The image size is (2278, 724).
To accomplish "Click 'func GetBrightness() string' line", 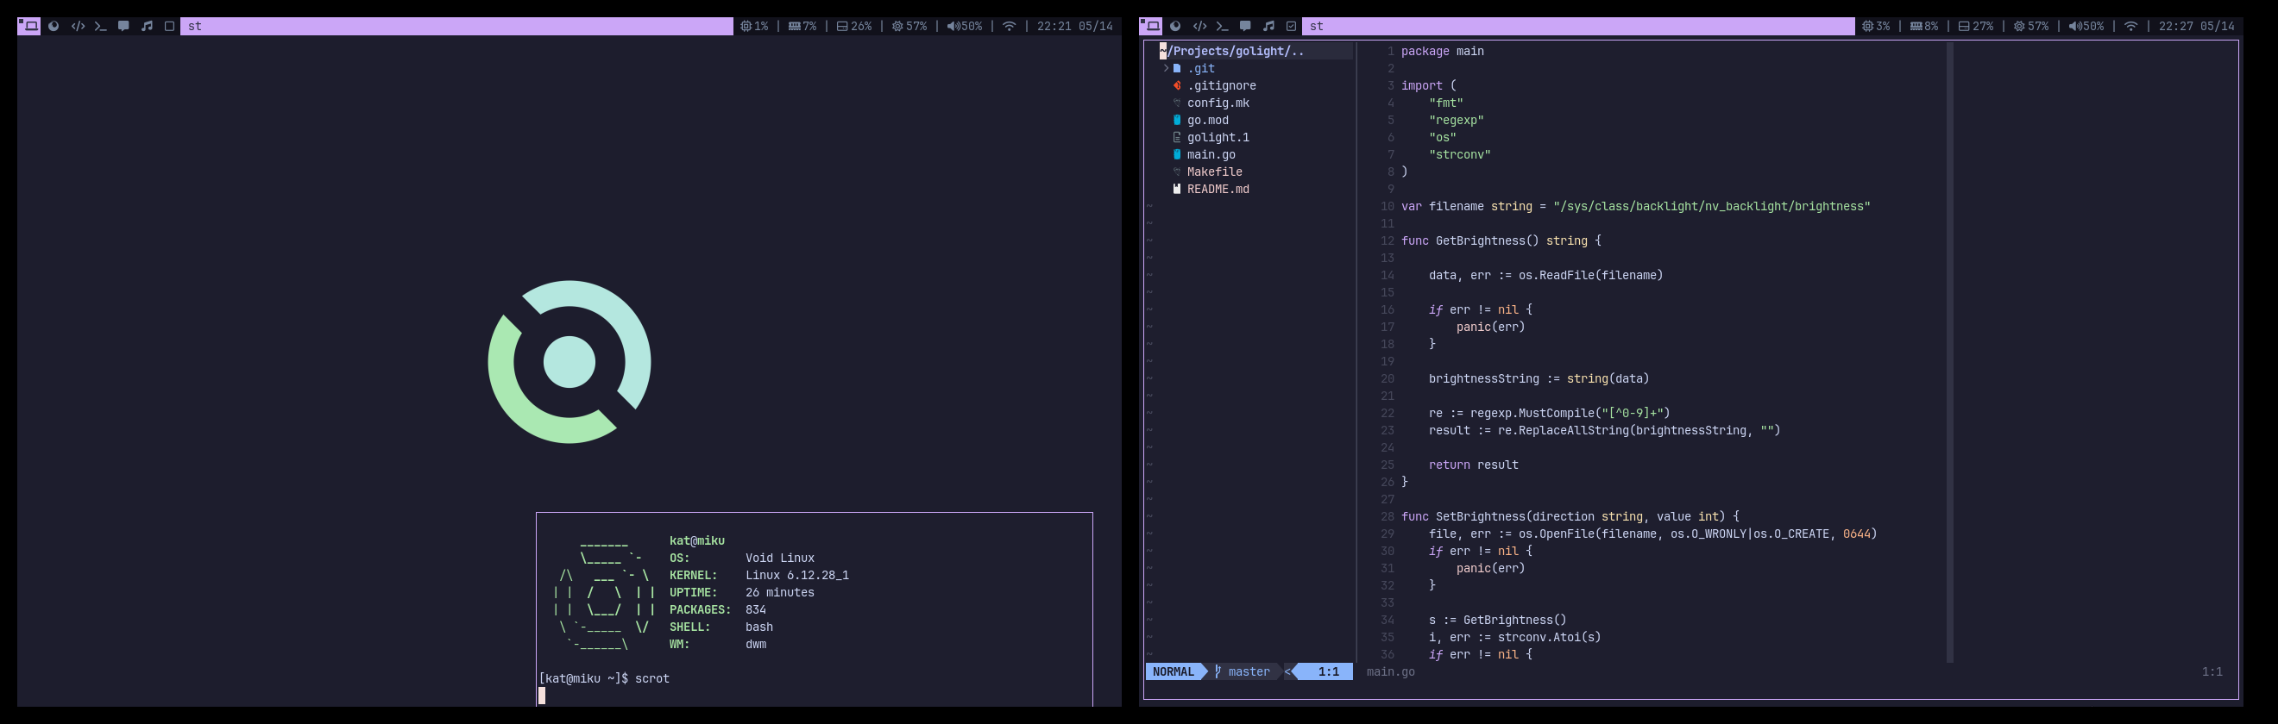I will point(1501,240).
